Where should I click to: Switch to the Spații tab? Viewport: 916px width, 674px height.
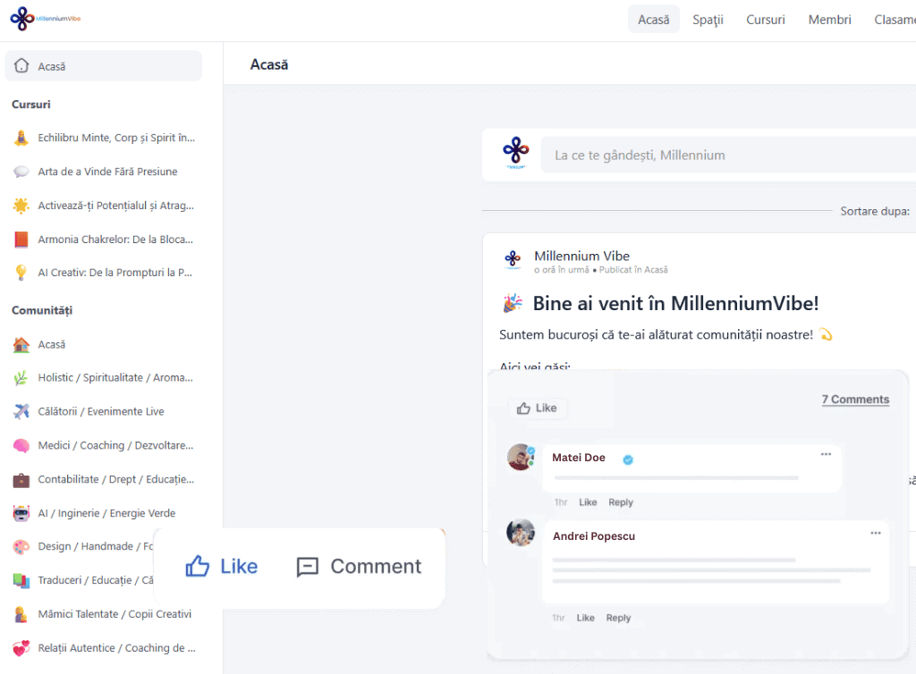[708, 20]
